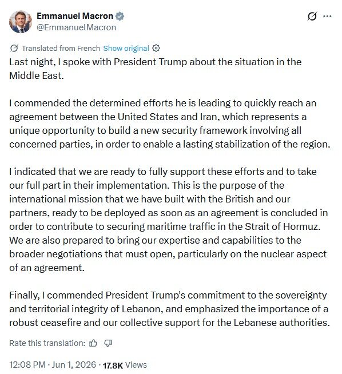Click the Emmanuel Macron display name
This screenshot has height=374, width=342.
(75, 16)
